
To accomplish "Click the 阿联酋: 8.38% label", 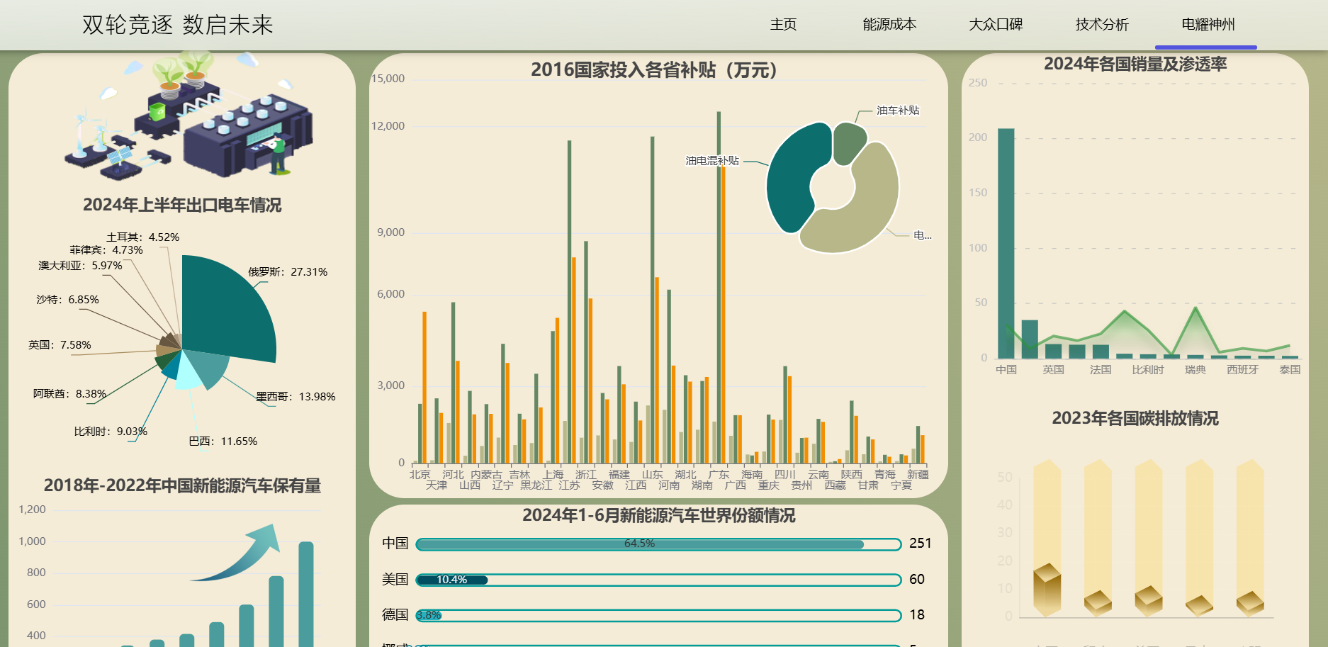I will (69, 394).
